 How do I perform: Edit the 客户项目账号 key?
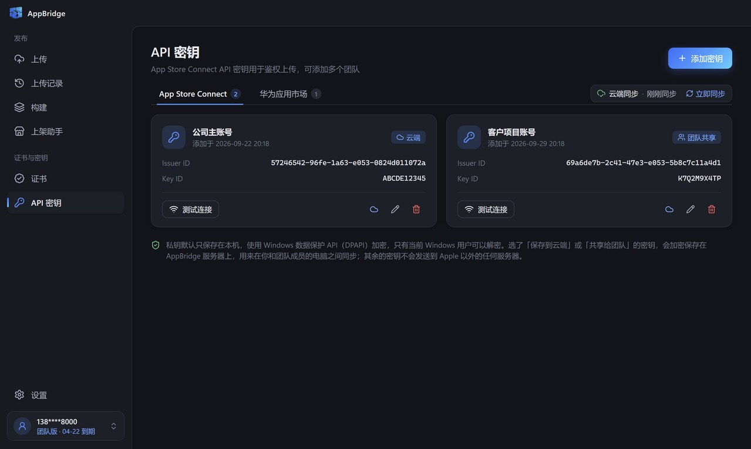pyautogui.click(x=691, y=209)
